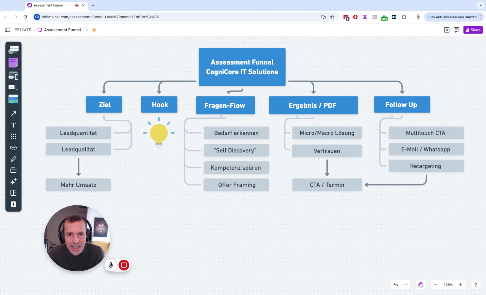Screen dimensions: 486x295
Task: Reload the whimsical page
Action: coord(25,17)
